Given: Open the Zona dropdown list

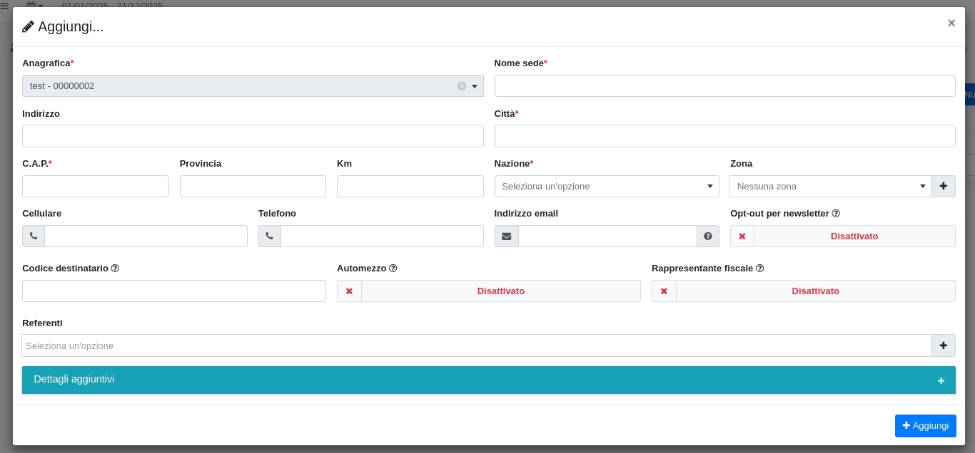Looking at the screenshot, I should (830, 187).
